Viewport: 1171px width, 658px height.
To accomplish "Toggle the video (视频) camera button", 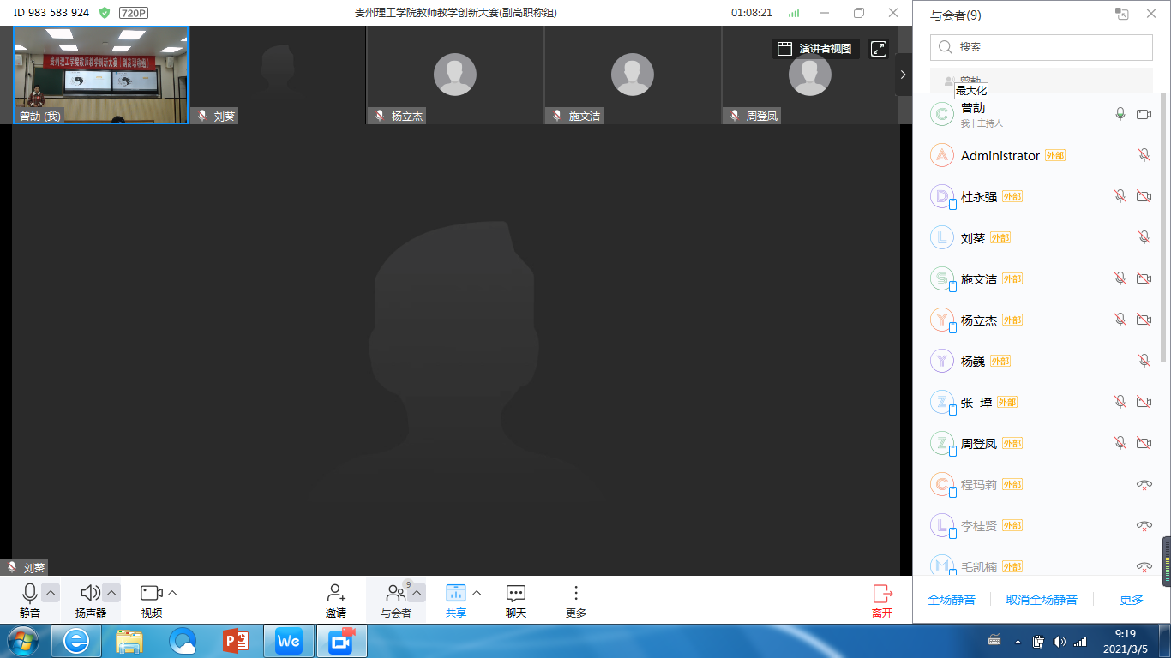I will [x=152, y=593].
